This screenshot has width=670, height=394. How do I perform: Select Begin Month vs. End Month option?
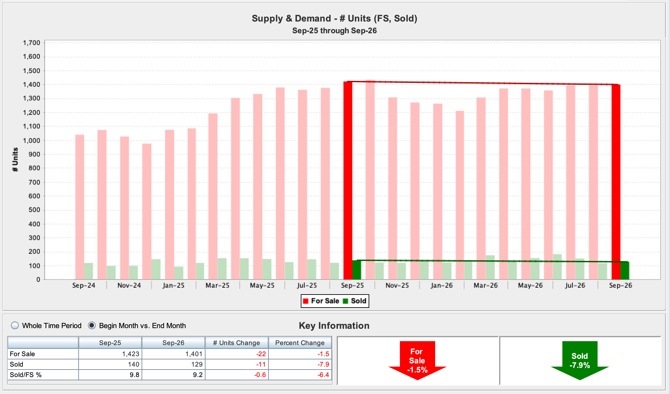tap(92, 326)
